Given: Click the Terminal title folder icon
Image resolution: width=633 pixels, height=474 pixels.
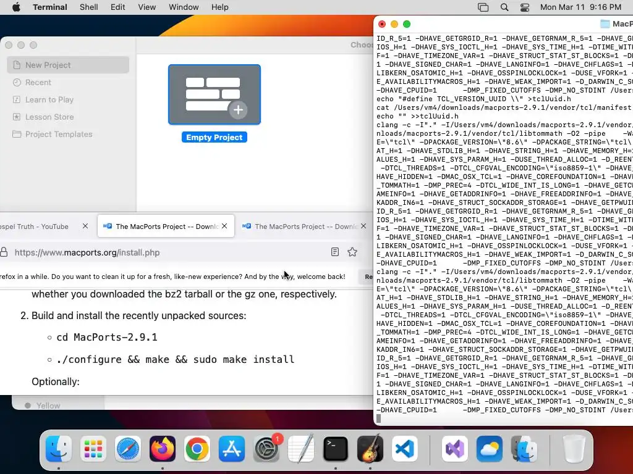Looking at the screenshot, I should pyautogui.click(x=605, y=24).
